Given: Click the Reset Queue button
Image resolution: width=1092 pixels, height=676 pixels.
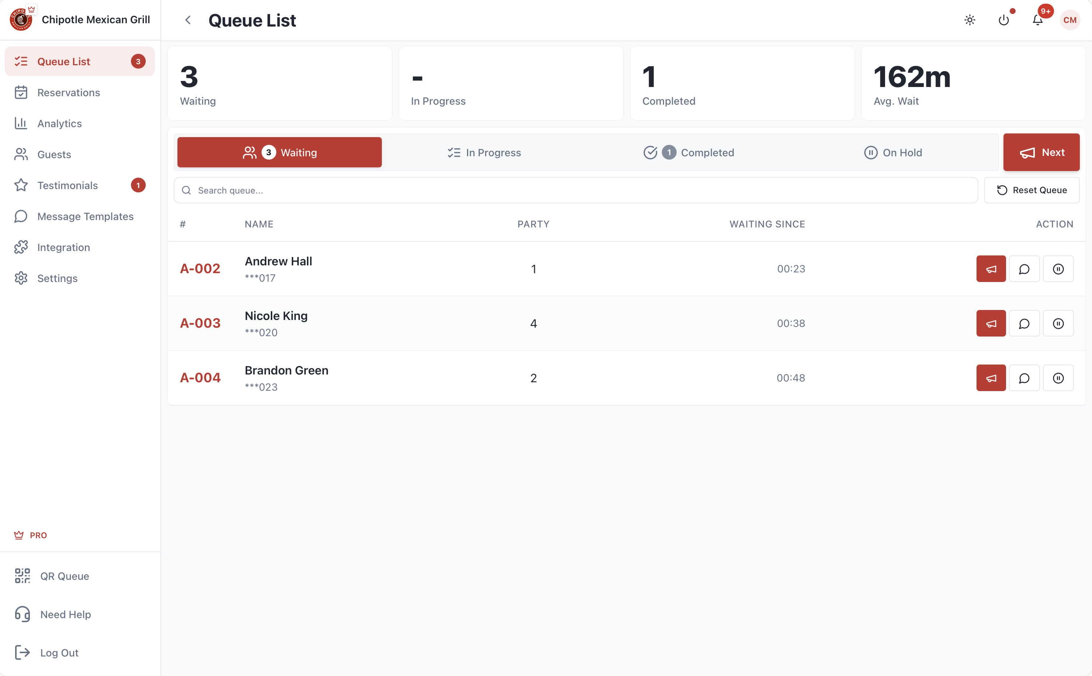Looking at the screenshot, I should click(1031, 190).
